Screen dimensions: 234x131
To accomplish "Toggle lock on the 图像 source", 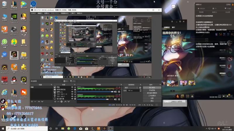I will tap(75, 87).
